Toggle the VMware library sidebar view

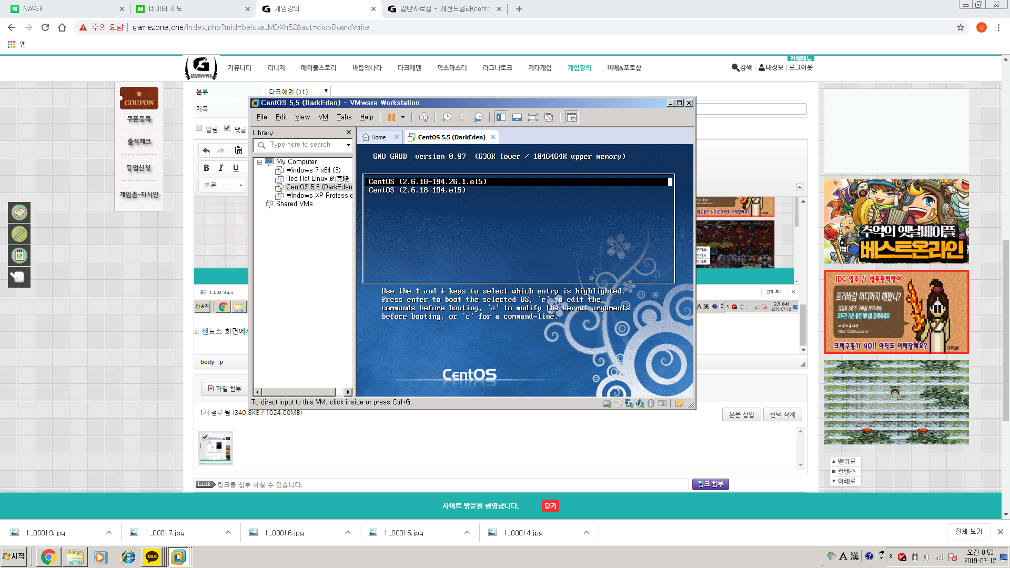point(501,117)
